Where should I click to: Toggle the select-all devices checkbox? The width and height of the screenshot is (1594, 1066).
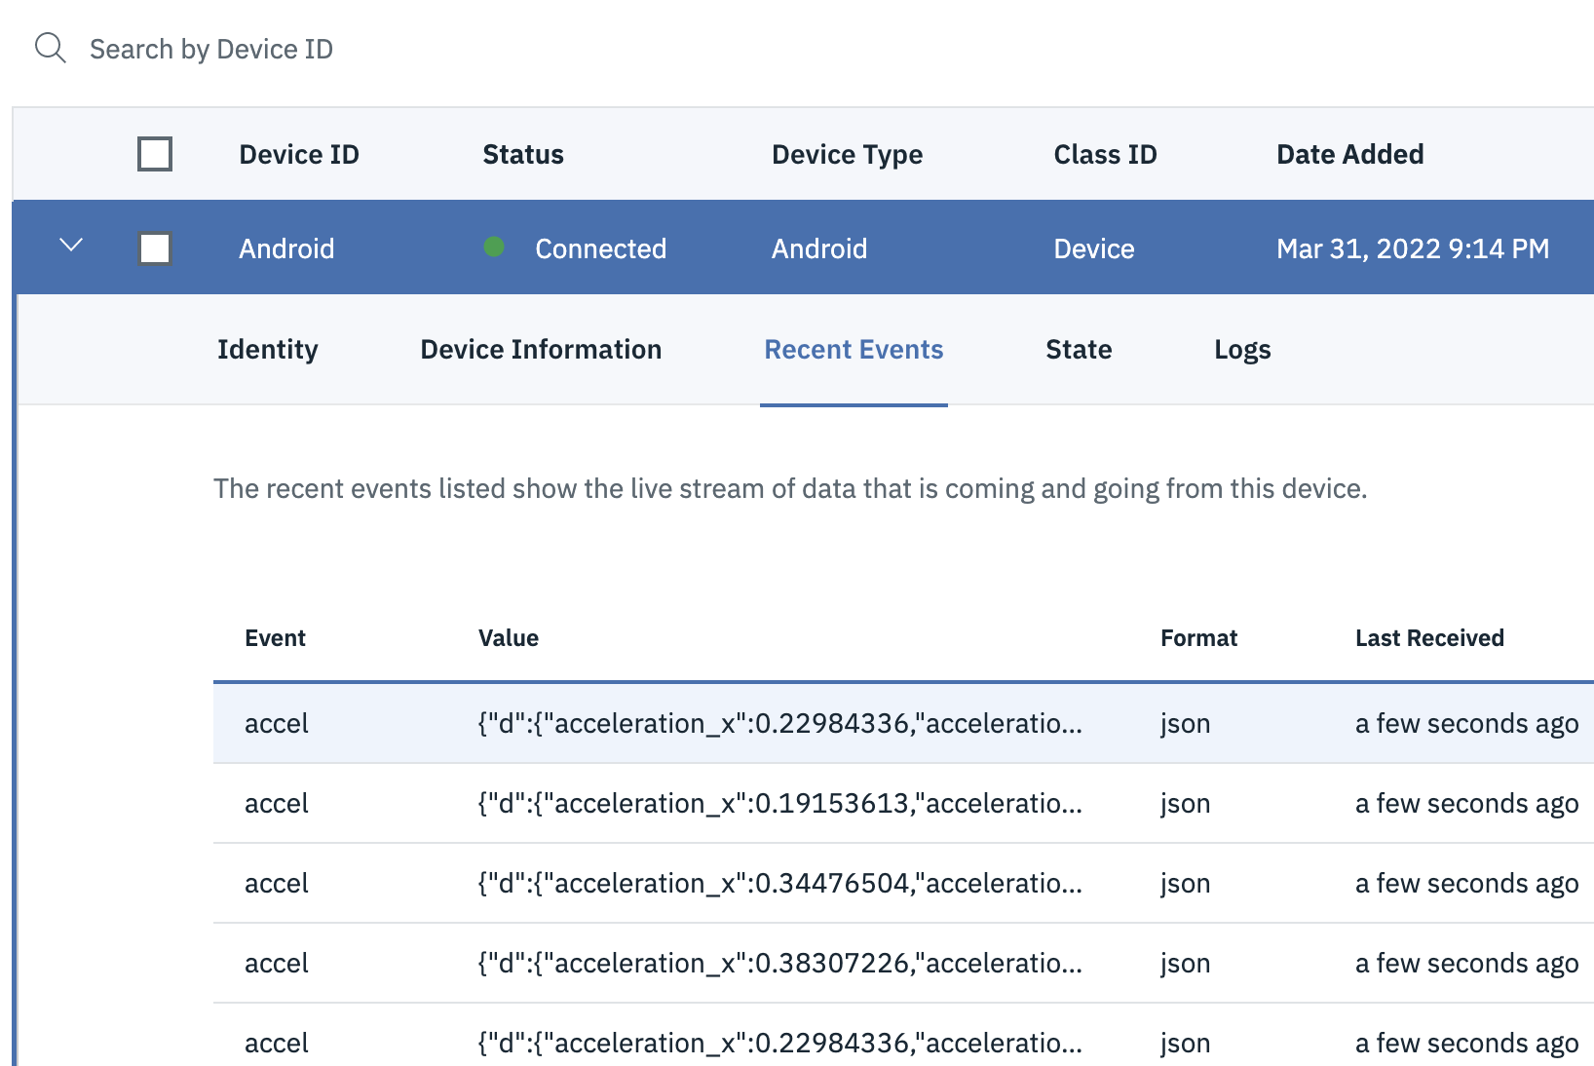pos(154,153)
